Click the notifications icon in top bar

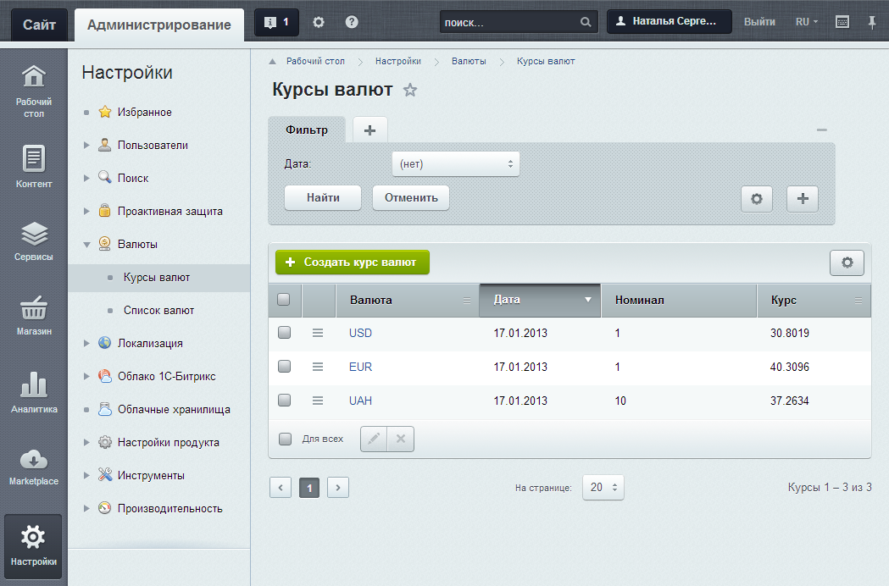[276, 23]
